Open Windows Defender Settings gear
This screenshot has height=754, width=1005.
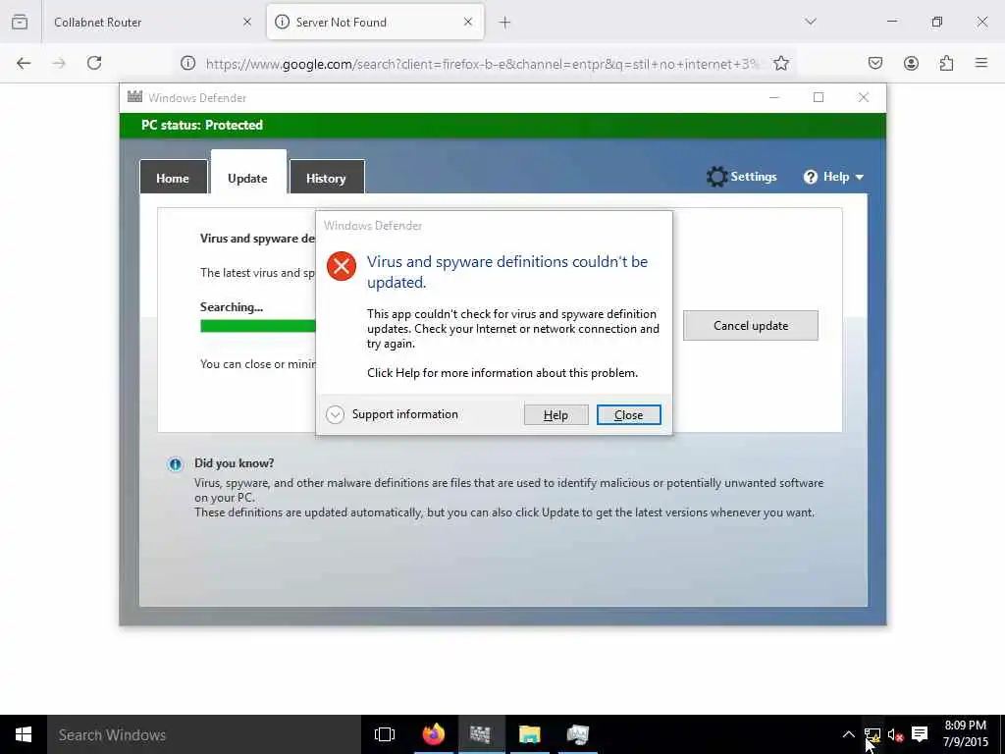(x=716, y=177)
